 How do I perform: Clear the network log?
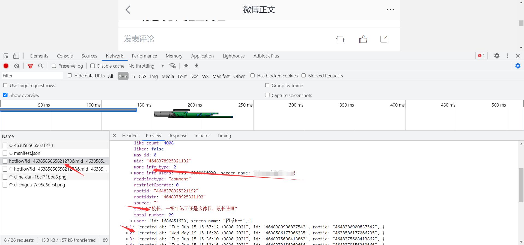pos(17,66)
